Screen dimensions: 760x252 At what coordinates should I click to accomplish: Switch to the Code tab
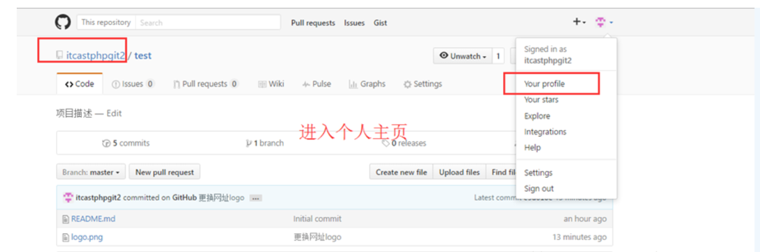click(79, 84)
